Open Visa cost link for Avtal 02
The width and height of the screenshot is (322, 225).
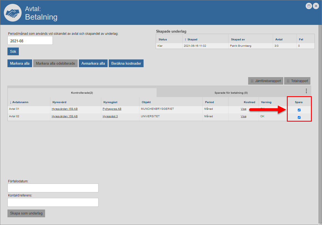click(243, 116)
